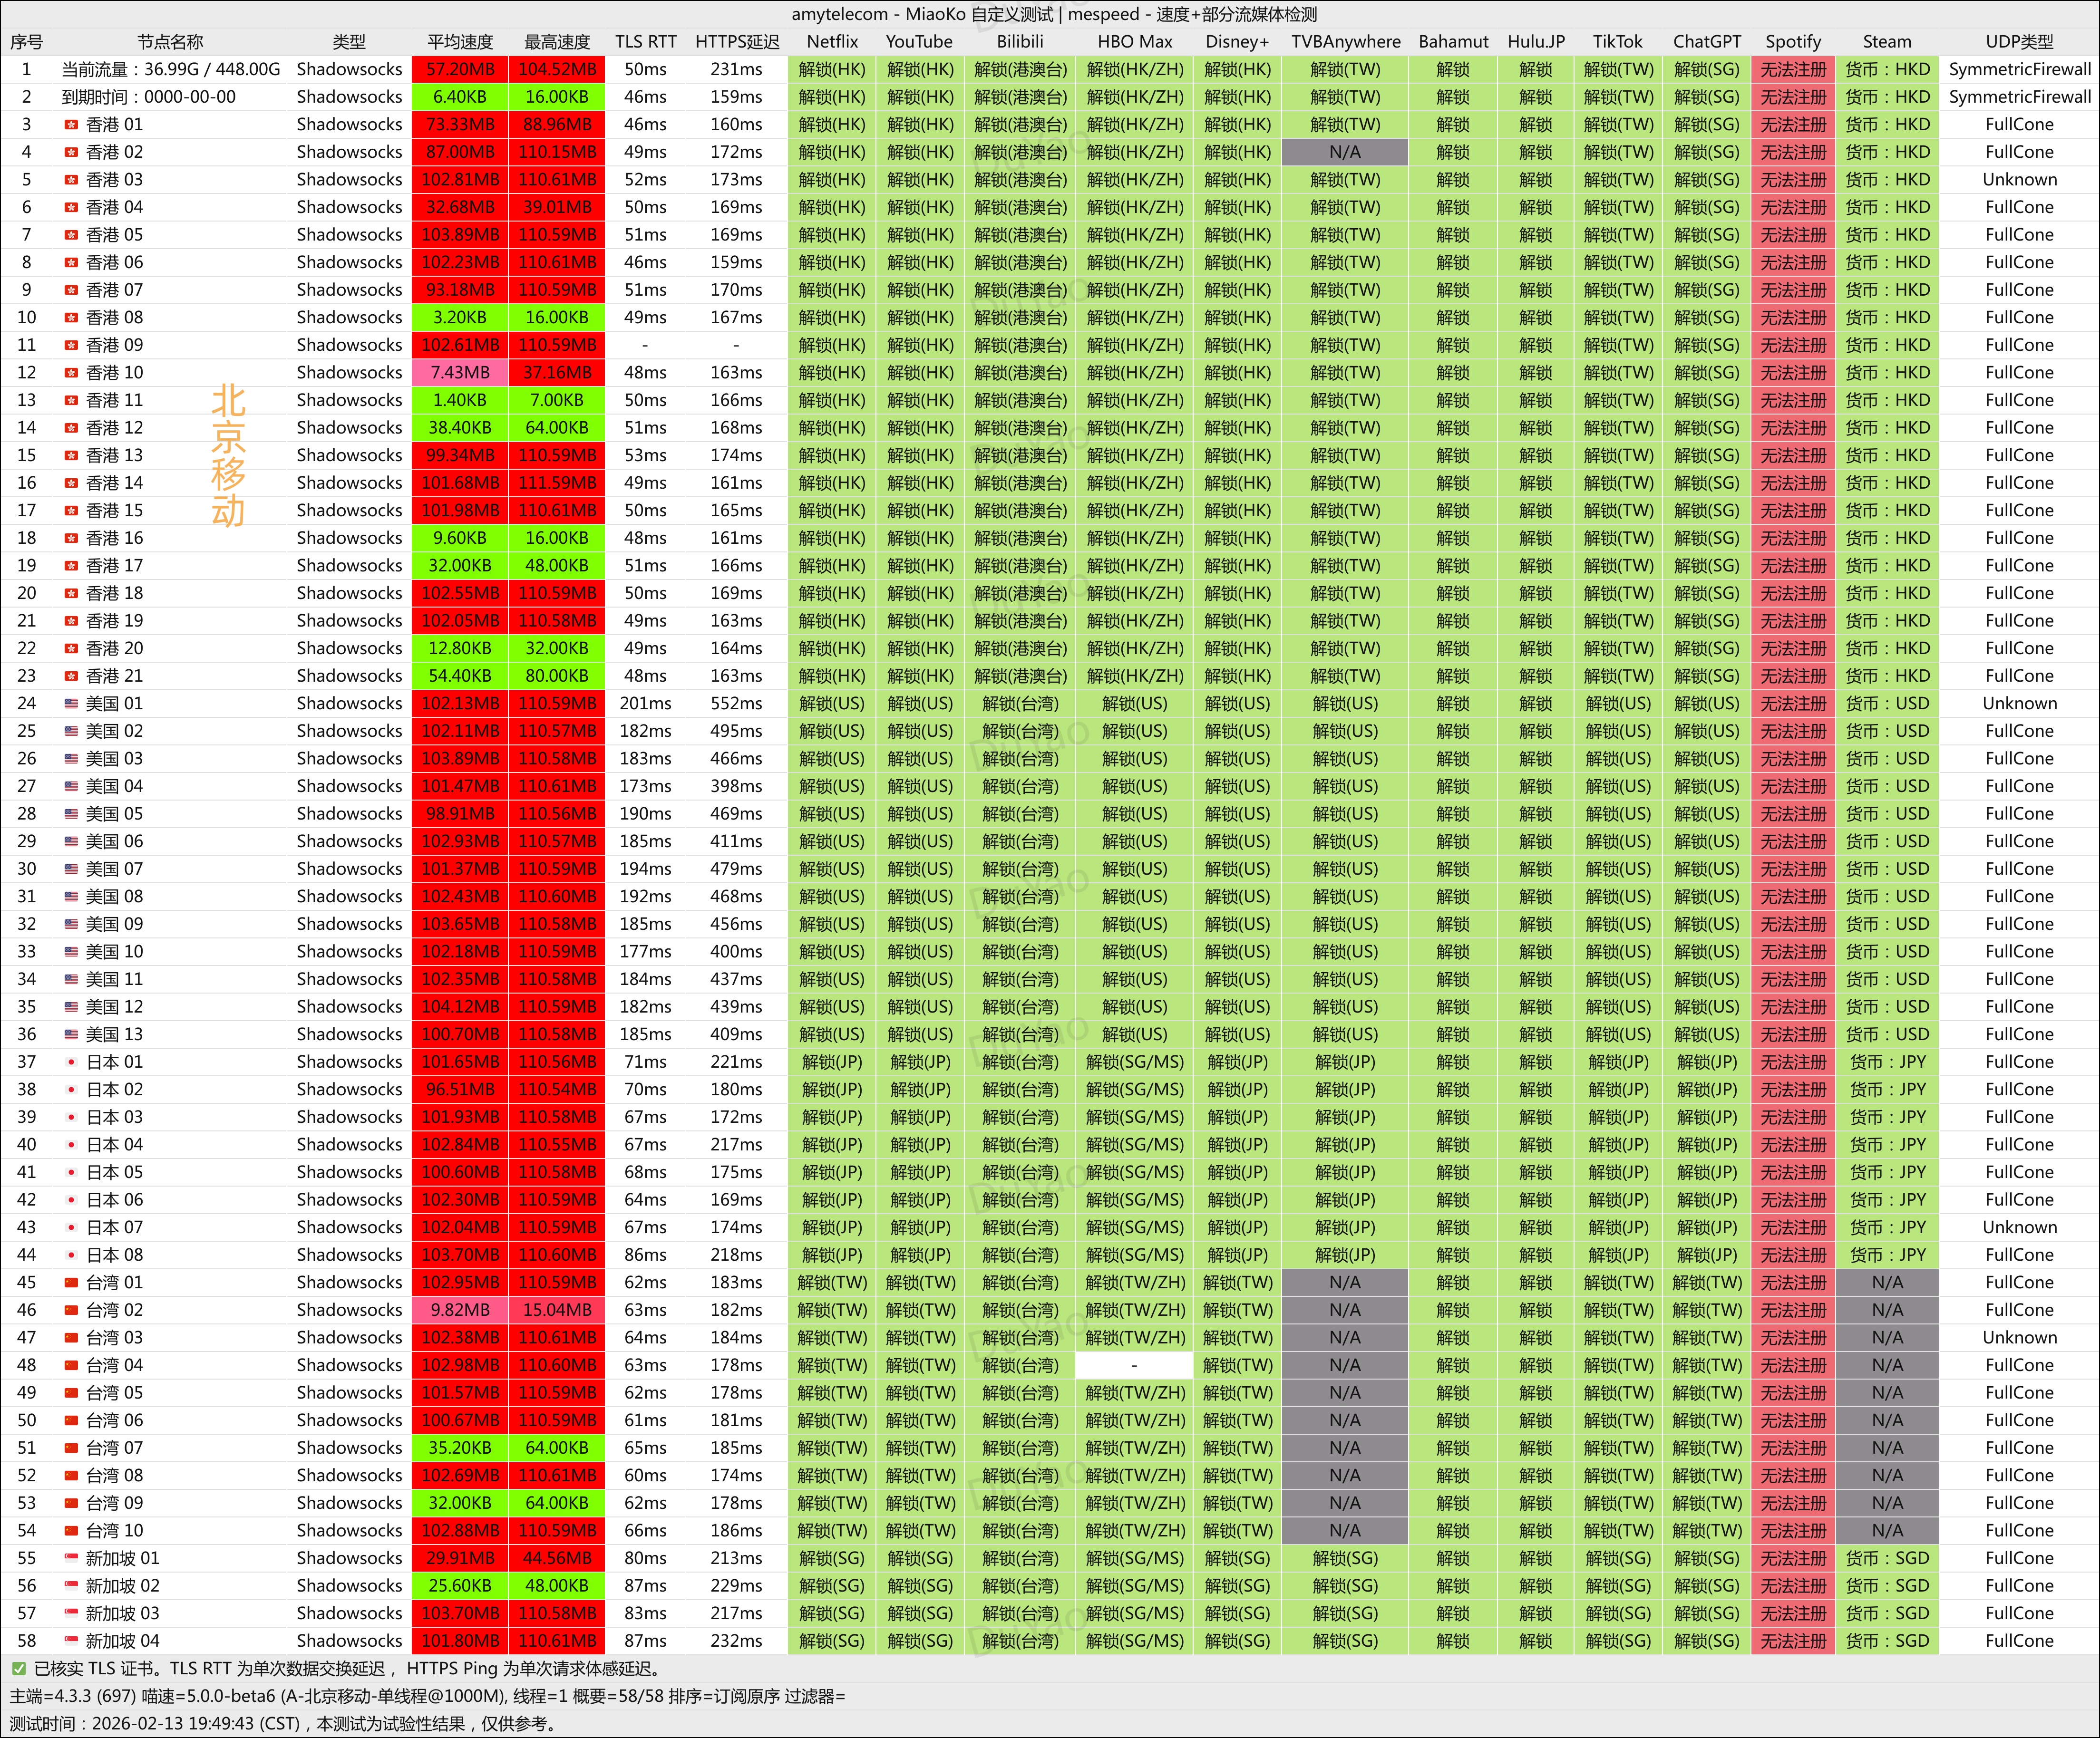2100x1738 pixels.
Task: Click the Taiwan row flag beside 台湾 01
Action: click(x=71, y=1282)
